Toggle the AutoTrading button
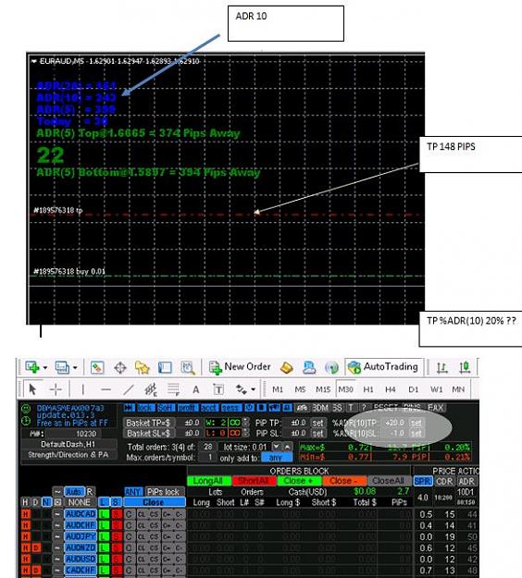The image size is (522, 578). tap(383, 367)
